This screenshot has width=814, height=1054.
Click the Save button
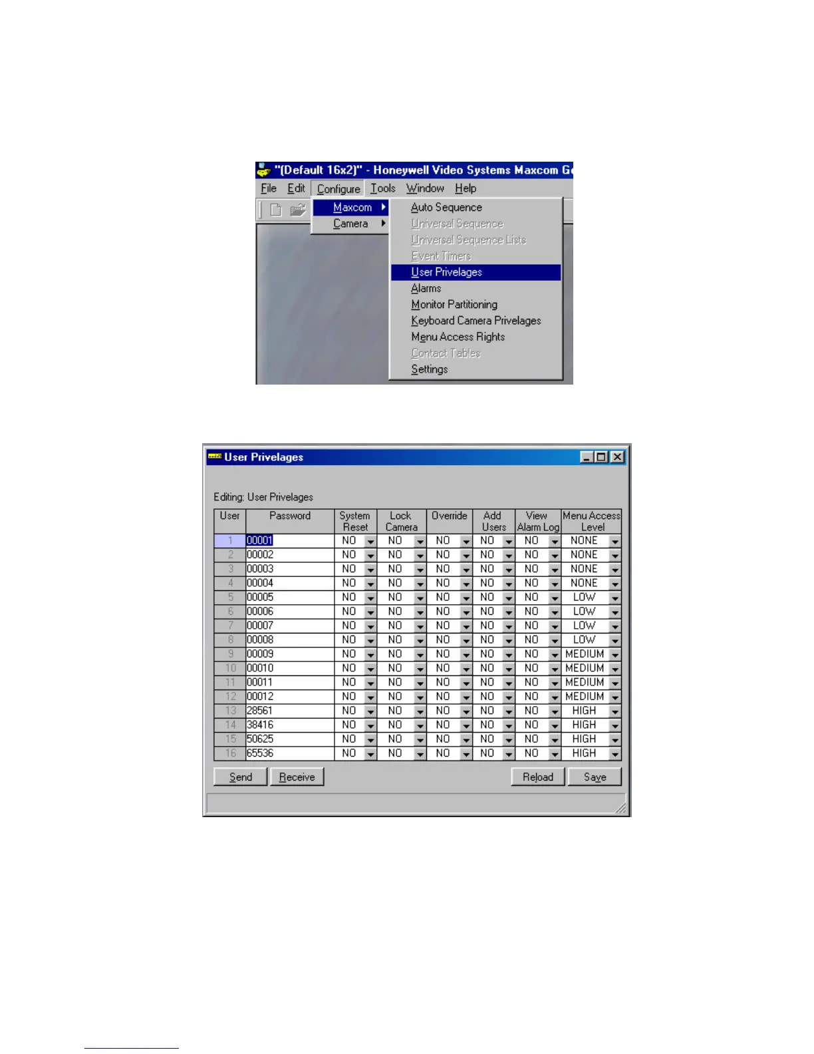[595, 777]
